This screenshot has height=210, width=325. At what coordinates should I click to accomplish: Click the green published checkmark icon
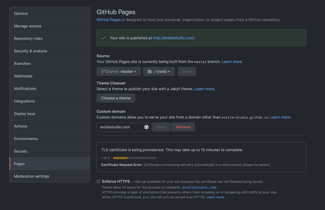[x=104, y=38]
